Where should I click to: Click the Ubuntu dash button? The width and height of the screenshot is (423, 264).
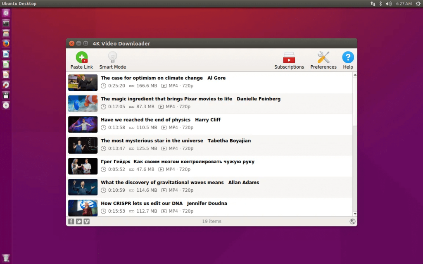5,13
